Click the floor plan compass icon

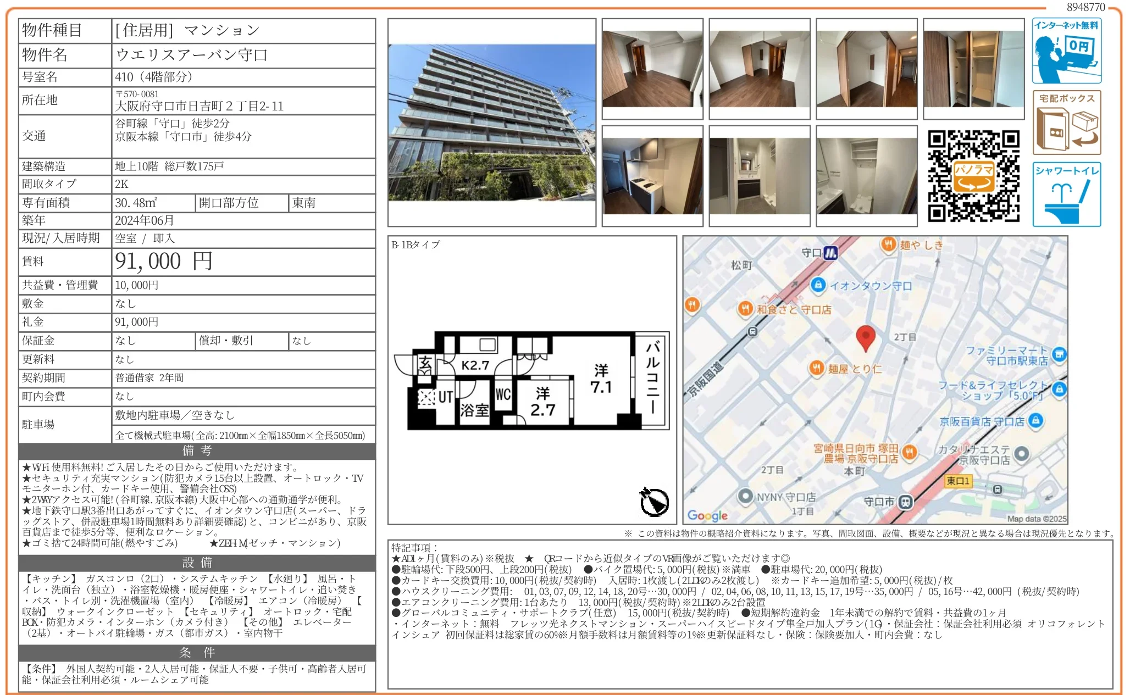tap(653, 502)
